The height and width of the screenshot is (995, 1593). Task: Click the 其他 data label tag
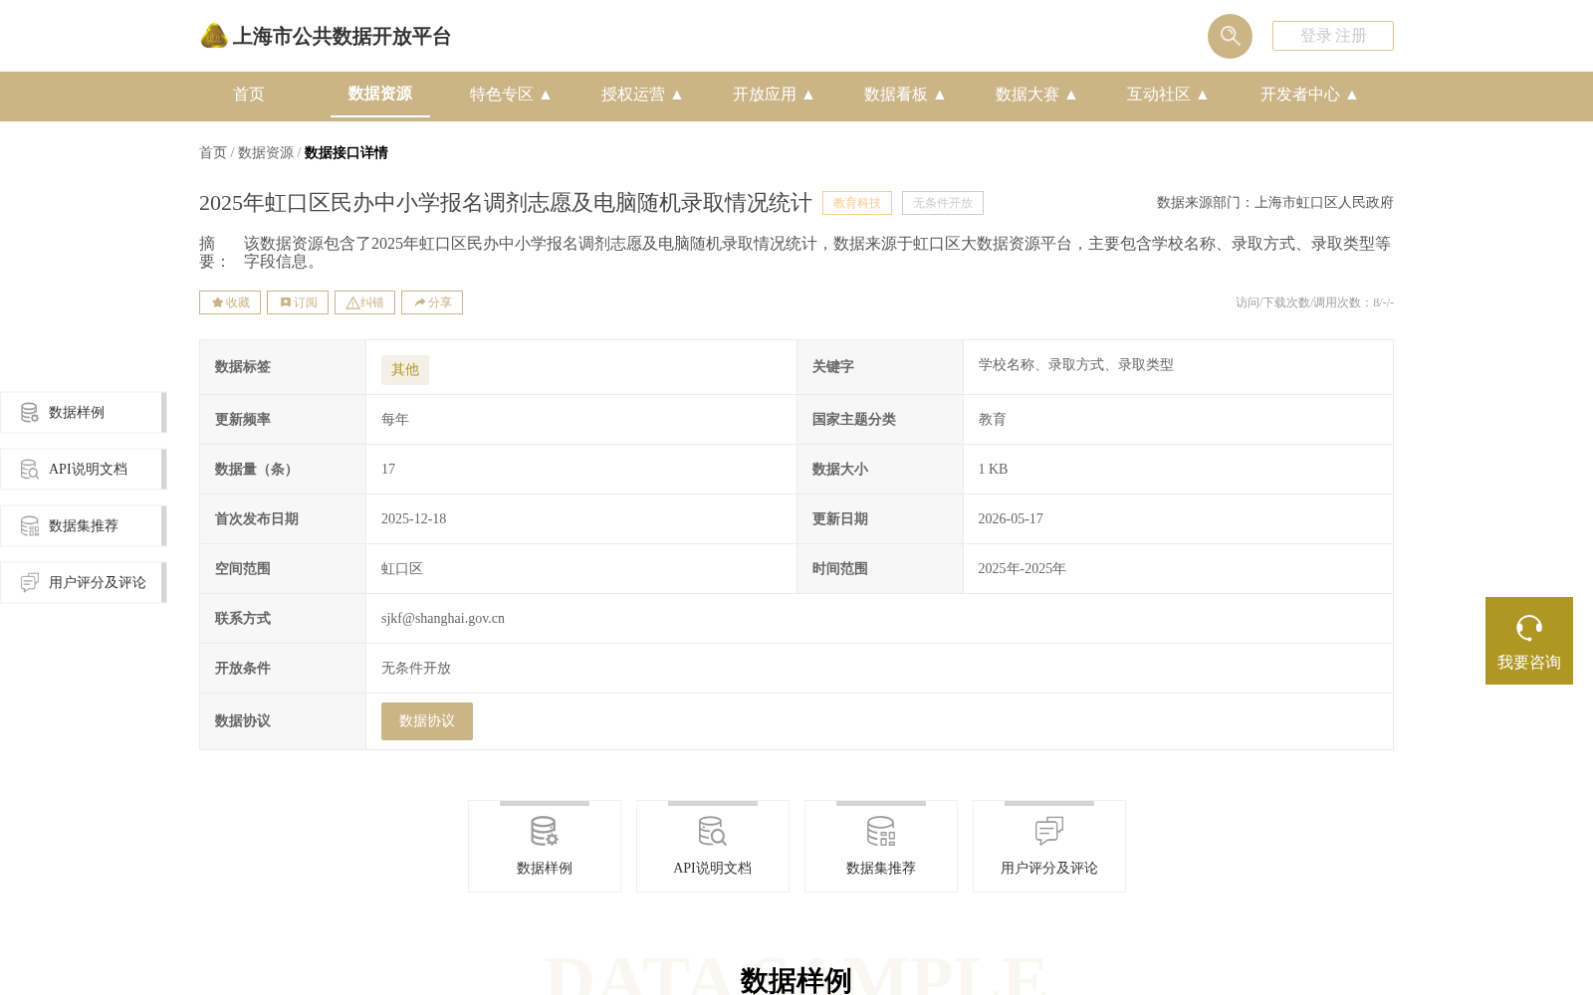click(405, 370)
